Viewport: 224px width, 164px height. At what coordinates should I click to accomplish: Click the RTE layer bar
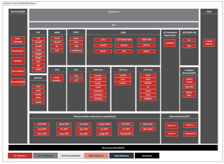tap(114, 25)
